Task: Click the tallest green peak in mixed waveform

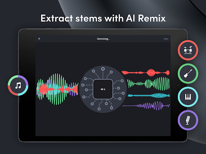Action: tap(57, 89)
